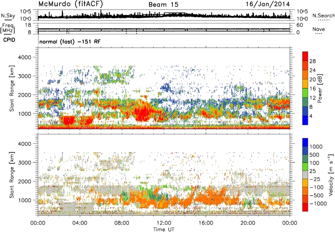Click the gray -25 to 25 Velocity color segment

pyautogui.click(x=305, y=175)
